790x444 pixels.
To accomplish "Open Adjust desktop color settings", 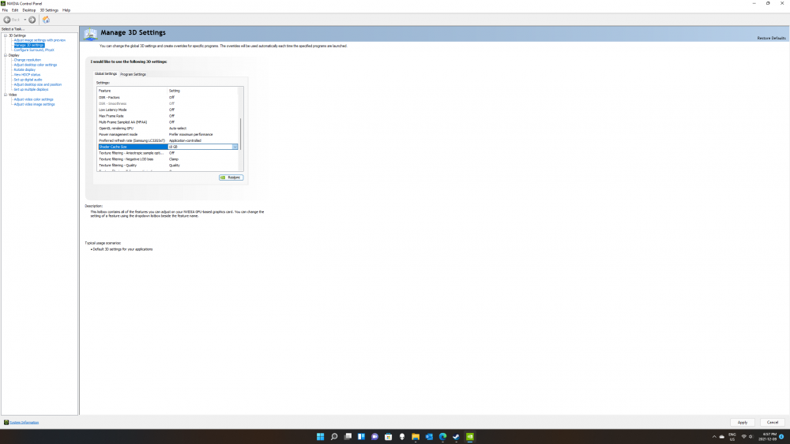I will (x=36, y=65).
